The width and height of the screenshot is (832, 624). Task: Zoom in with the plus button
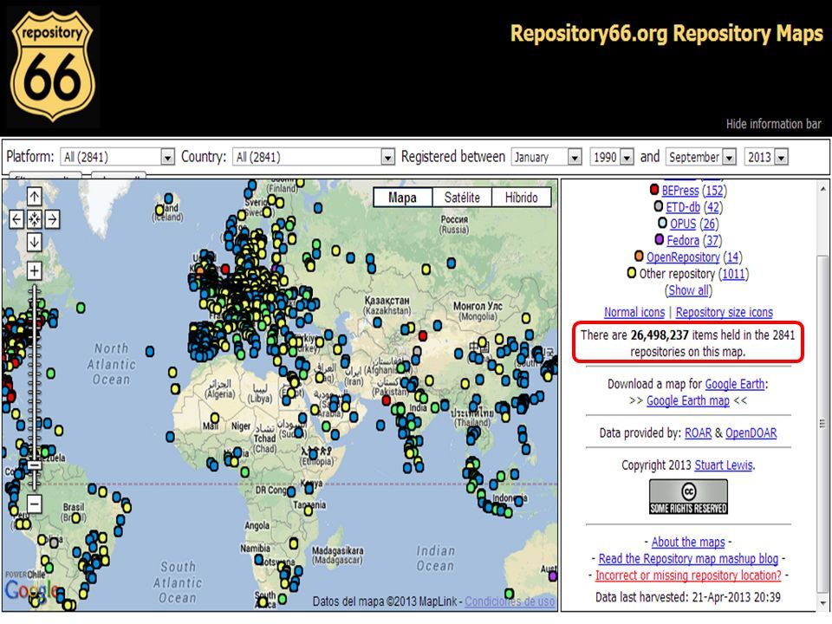[x=35, y=270]
